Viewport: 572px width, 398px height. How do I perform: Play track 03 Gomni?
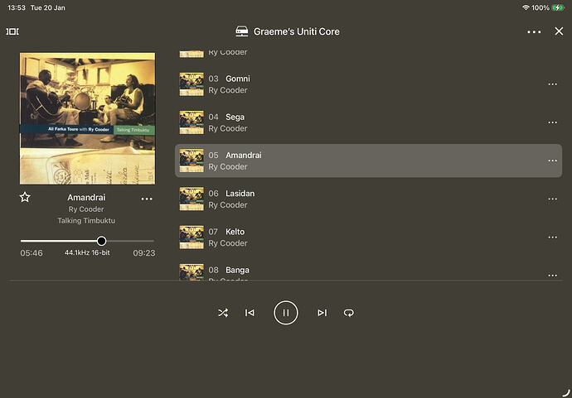[x=238, y=79]
